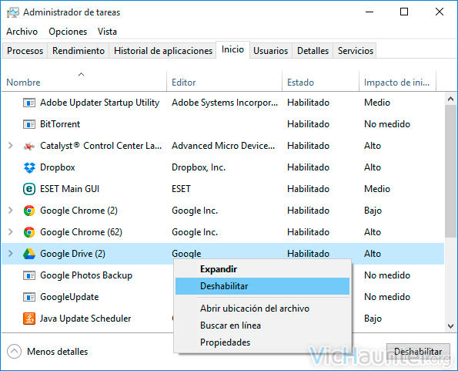Select the BitTorrent row name
Viewport: 458px width, 371px height.
tap(60, 124)
